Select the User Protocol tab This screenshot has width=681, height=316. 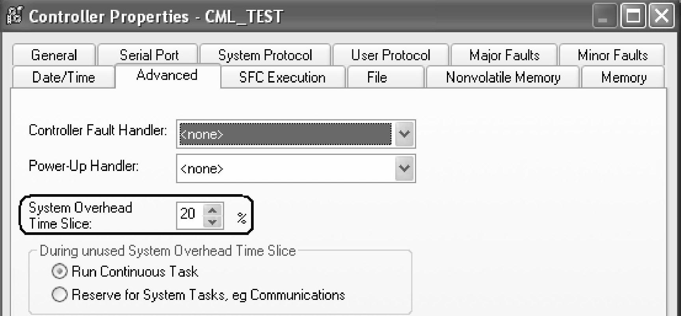click(390, 55)
